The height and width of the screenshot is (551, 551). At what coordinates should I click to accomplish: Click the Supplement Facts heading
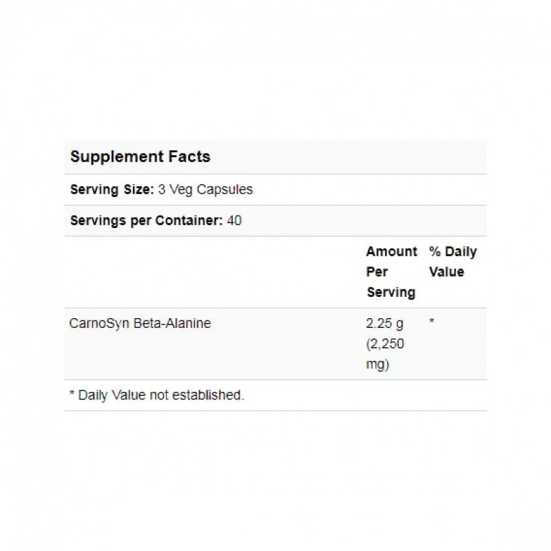(x=141, y=156)
